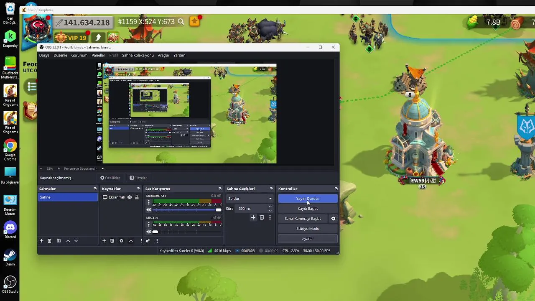Screen dimensions: 535x301
Task: Open scene filters icon in Sahneler toolbar
Action: (x=59, y=241)
